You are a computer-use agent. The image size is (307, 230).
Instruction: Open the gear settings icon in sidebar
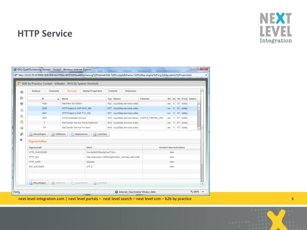(22, 128)
